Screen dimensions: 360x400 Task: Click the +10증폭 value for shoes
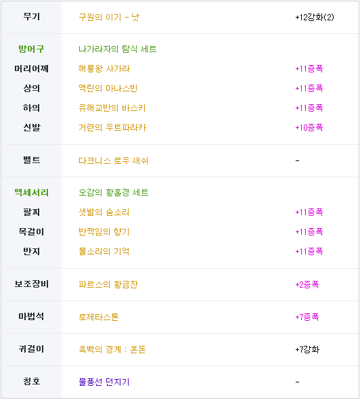coord(309,127)
